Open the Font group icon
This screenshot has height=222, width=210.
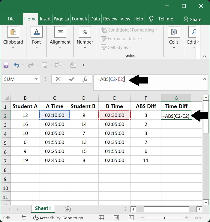tap(37, 32)
